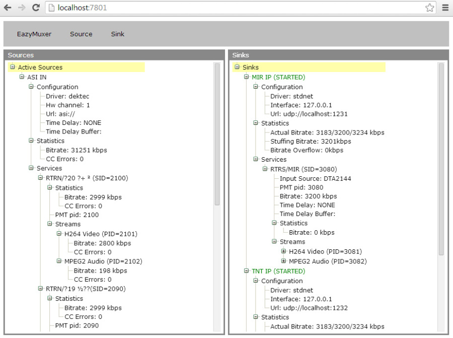Bookmark this page with the star icon
Viewport: 453px width, 338px height.
click(x=430, y=8)
